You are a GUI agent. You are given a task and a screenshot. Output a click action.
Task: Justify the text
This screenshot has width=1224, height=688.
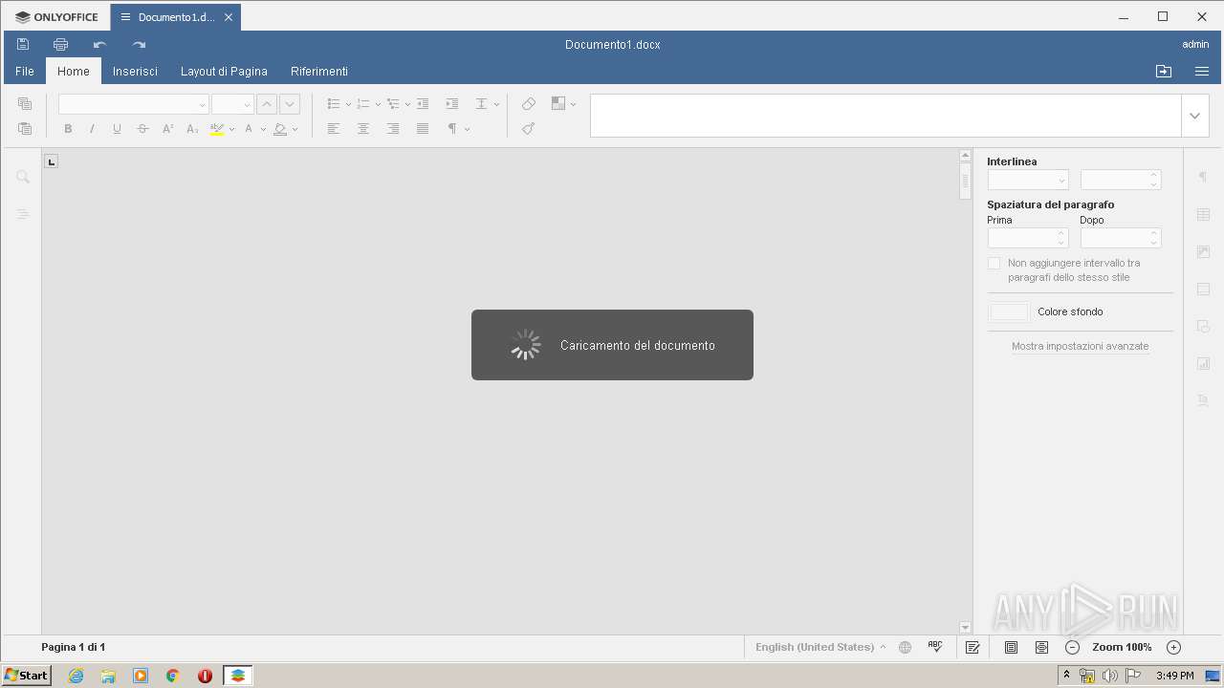[423, 129]
